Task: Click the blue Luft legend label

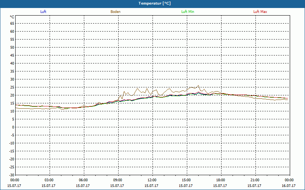Action: click(x=43, y=12)
